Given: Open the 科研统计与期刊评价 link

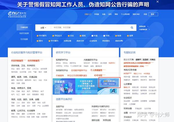Looking at the screenshot, I should [101, 106].
